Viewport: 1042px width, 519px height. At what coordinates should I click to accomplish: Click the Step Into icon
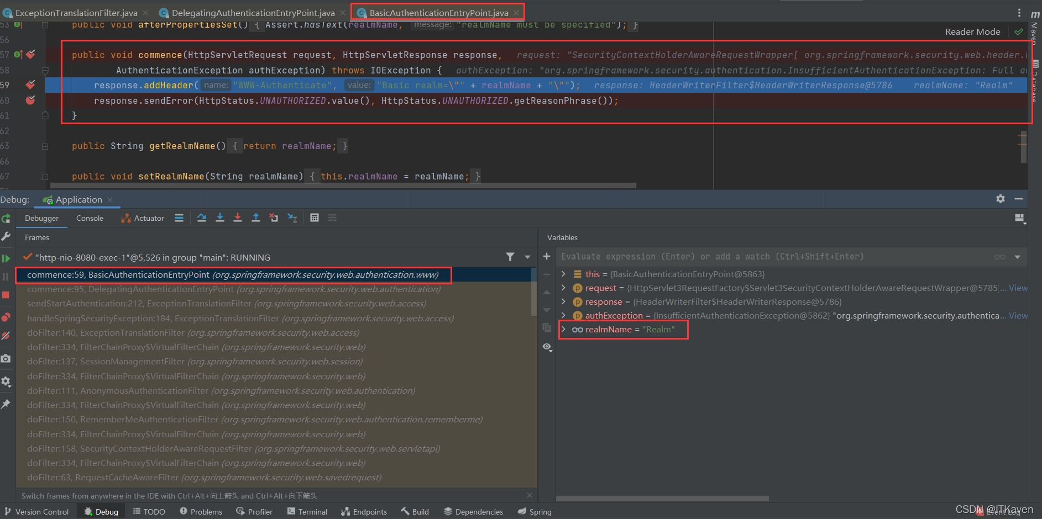(x=220, y=218)
